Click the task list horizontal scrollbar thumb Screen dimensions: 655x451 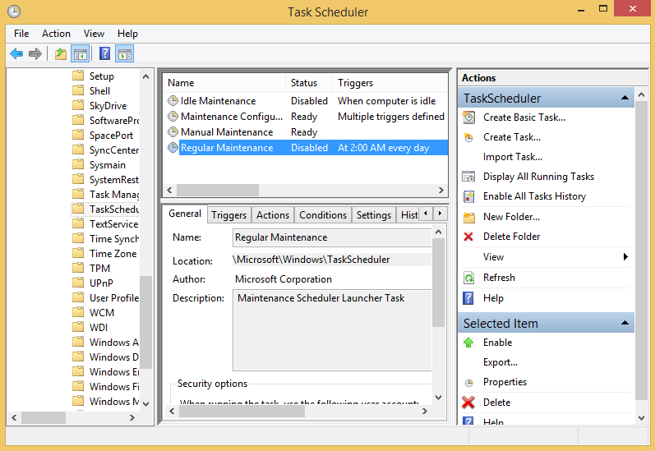[x=218, y=190]
